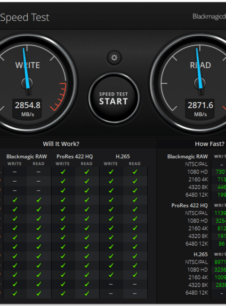Select the 2854.8 MB/s write speed value
The image size is (226, 306).
click(27, 105)
